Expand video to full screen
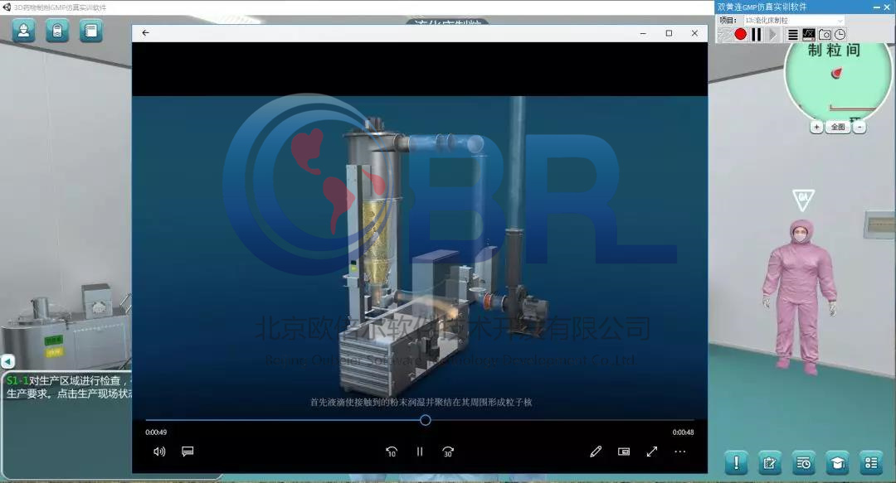The width and height of the screenshot is (896, 483). pos(652,452)
